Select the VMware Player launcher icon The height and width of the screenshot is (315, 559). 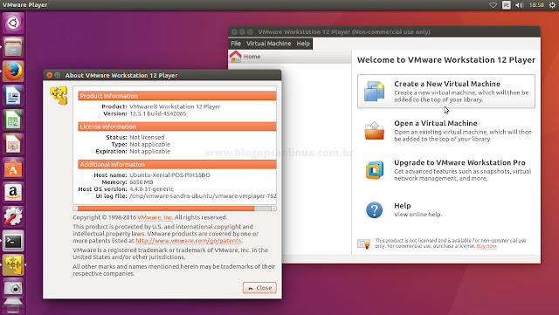pyautogui.click(x=13, y=265)
